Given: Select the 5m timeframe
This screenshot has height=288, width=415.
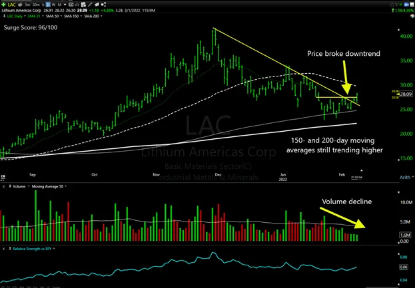Looking at the screenshot, I should click(27, 5).
